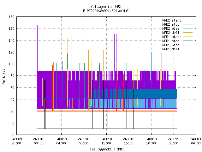Image resolution: width=202 pixels, height=152 pixels.
Task: Click the NPD2 start legend label
Action: tap(172, 20)
